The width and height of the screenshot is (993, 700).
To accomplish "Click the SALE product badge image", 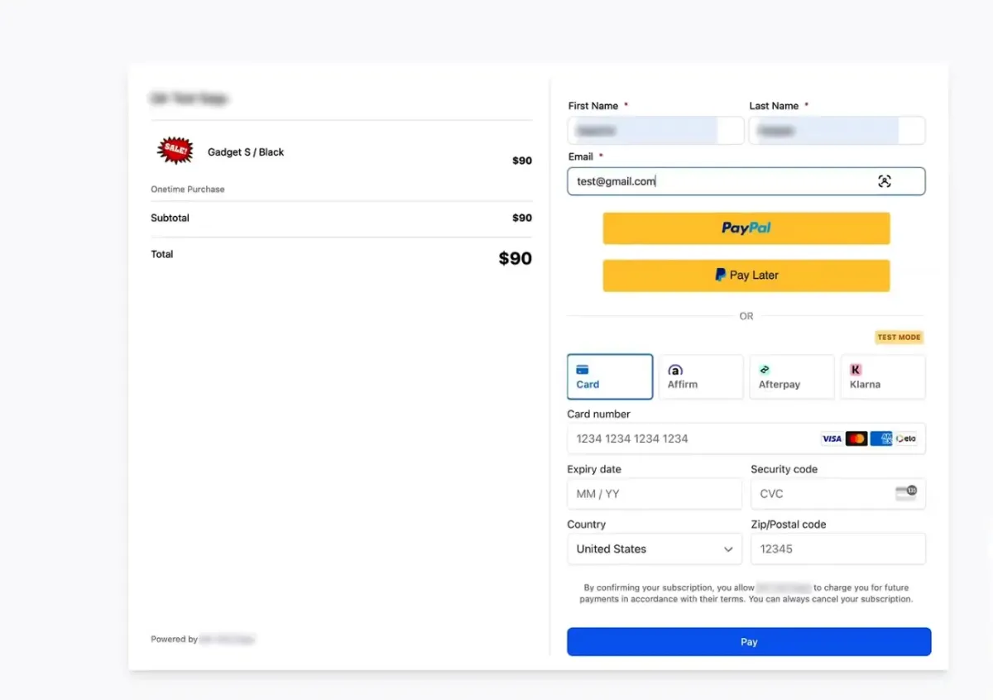I will (x=175, y=151).
